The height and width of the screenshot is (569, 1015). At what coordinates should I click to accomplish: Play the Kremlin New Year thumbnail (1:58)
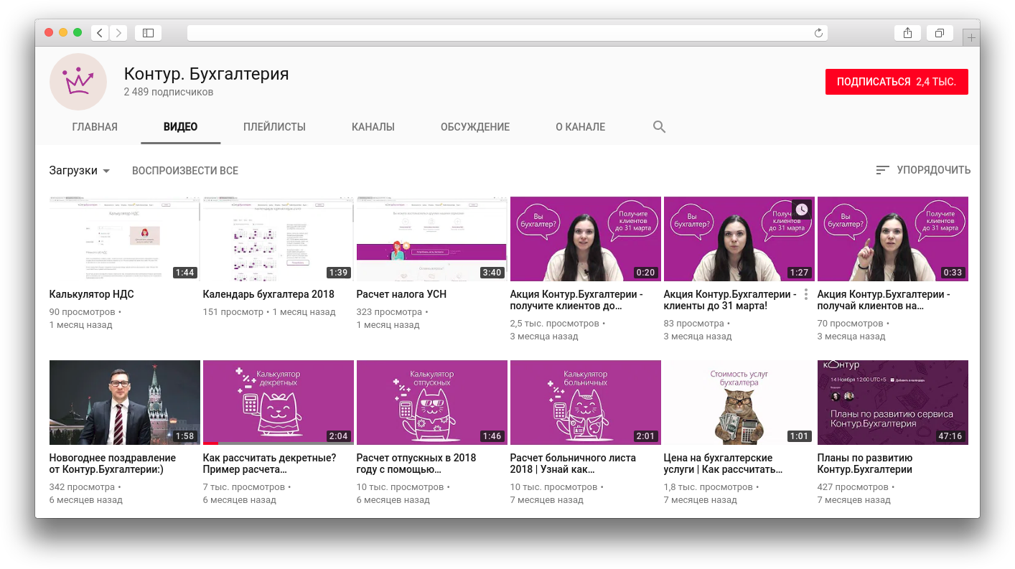pos(125,403)
